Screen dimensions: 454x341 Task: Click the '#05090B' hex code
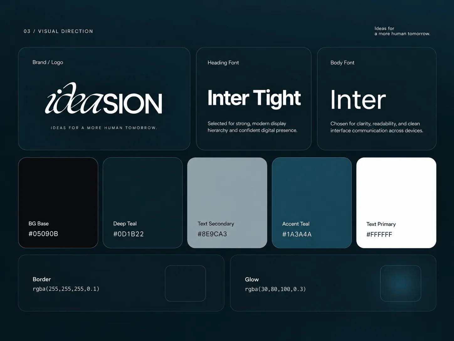(x=43, y=234)
